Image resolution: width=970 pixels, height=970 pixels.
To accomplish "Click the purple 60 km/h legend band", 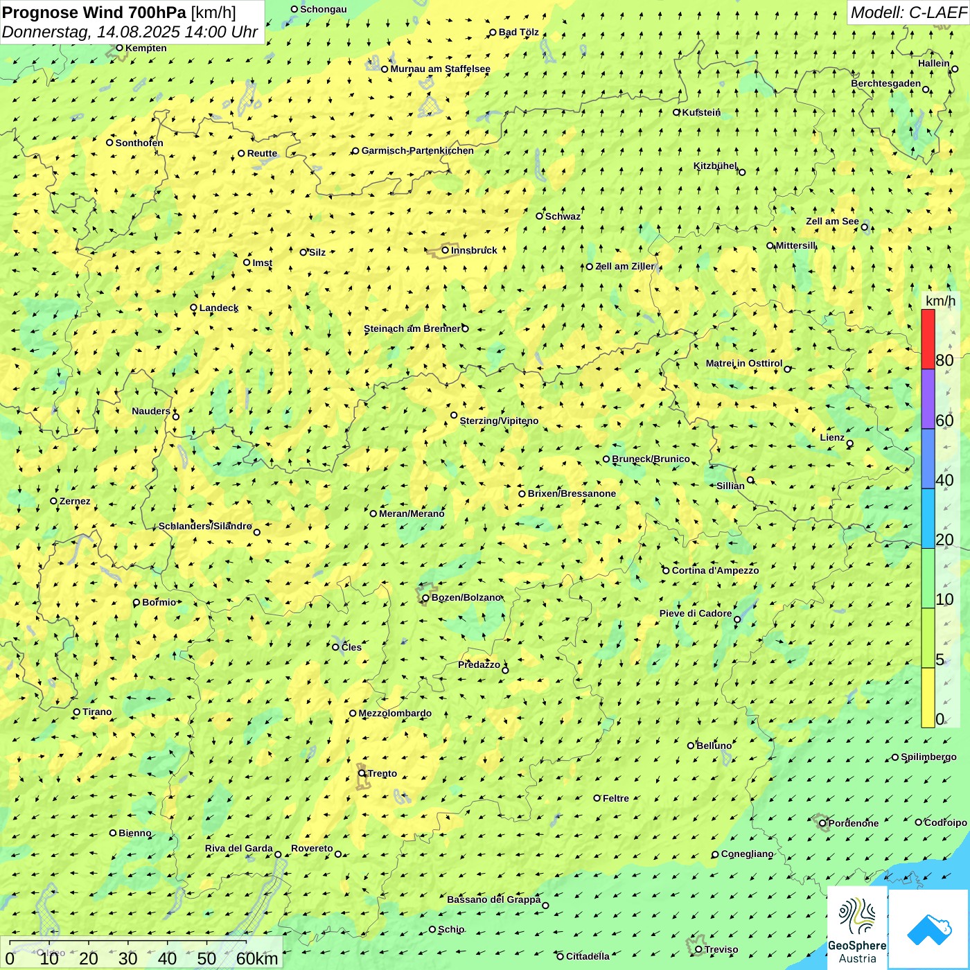I will click(x=928, y=398).
